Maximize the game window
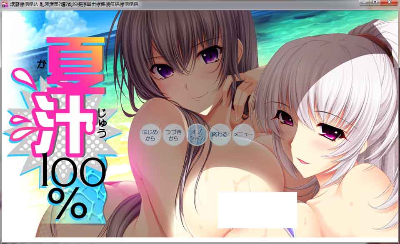400x244 pixels. tap(375, 2)
